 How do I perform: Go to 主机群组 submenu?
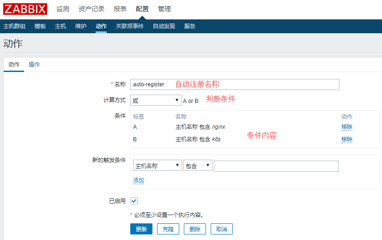click(x=14, y=26)
